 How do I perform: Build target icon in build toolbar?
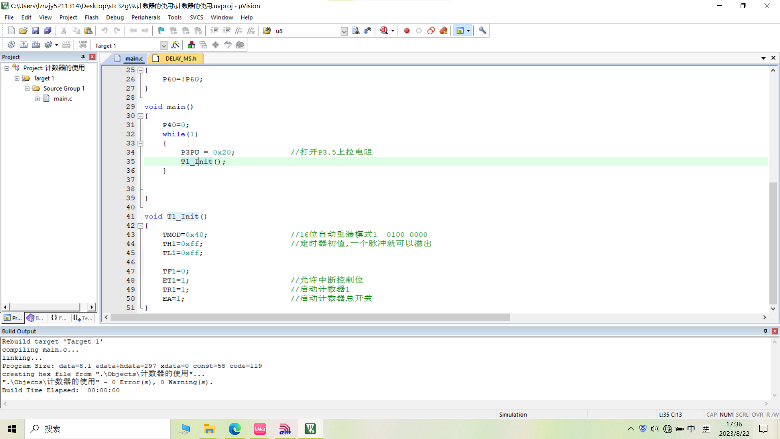click(x=24, y=45)
